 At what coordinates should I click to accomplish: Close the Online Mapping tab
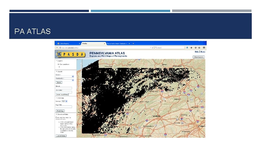coord(80,44)
